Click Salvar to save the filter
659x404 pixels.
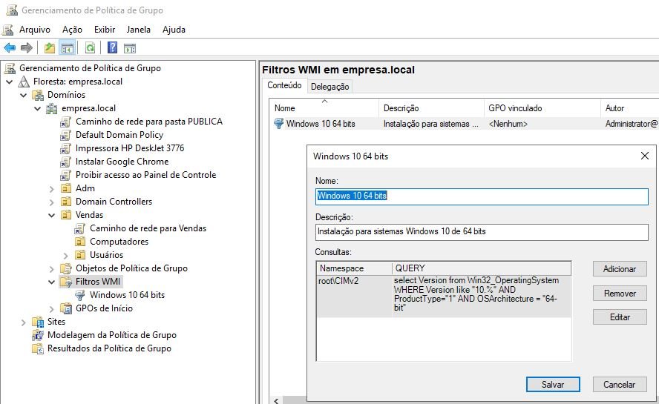[x=553, y=384]
